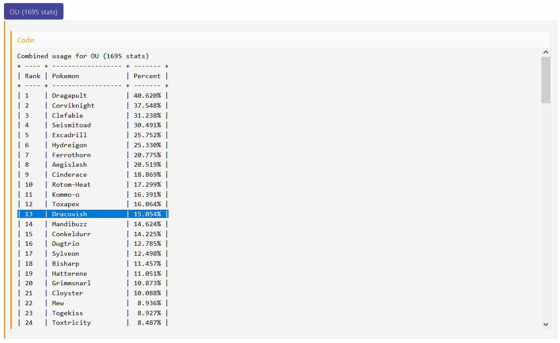Click the "Pokemon" column header

point(66,76)
